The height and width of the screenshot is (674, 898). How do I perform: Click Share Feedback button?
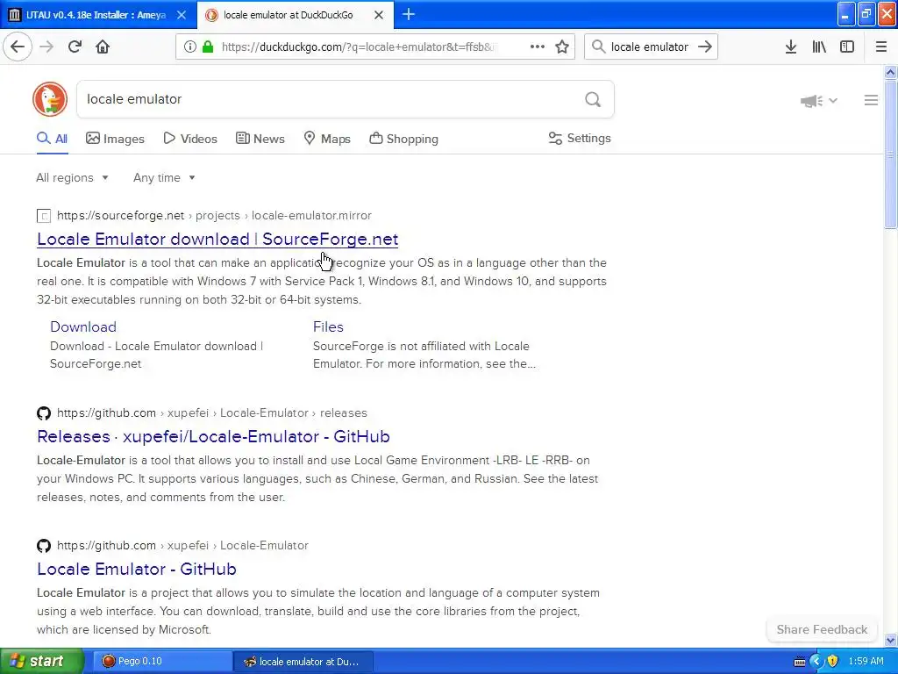(x=822, y=629)
